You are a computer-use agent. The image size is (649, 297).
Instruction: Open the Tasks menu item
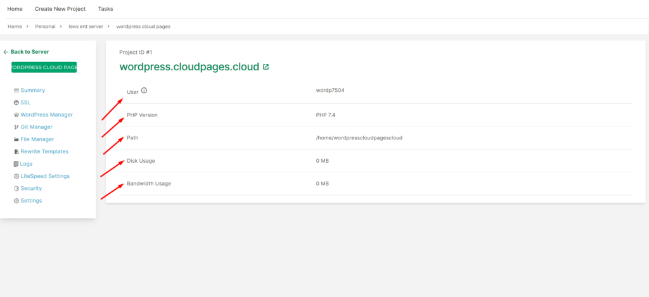coord(106,9)
